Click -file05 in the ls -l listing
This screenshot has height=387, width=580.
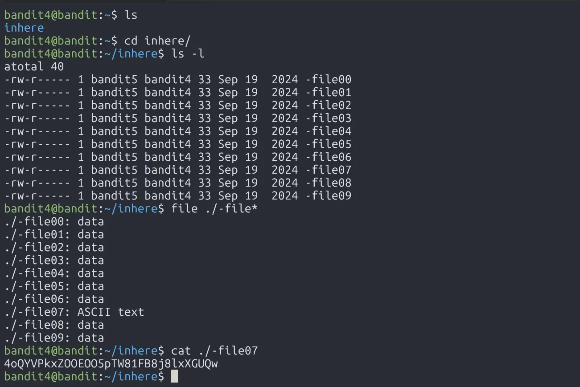328,144
